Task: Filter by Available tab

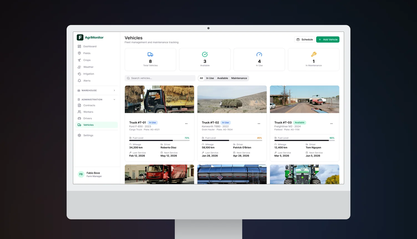Action: tap(223, 78)
